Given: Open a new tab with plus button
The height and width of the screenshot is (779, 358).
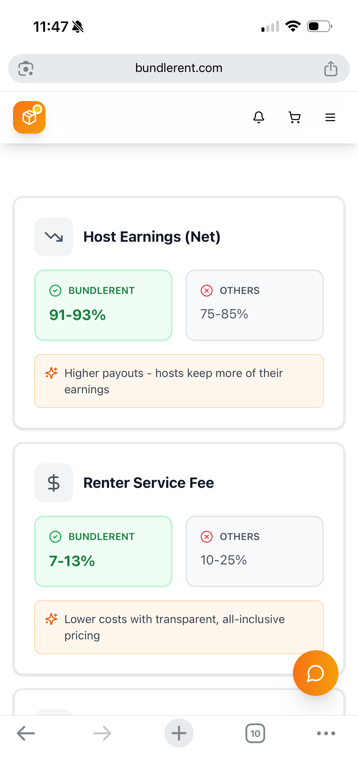Looking at the screenshot, I should coord(179,733).
